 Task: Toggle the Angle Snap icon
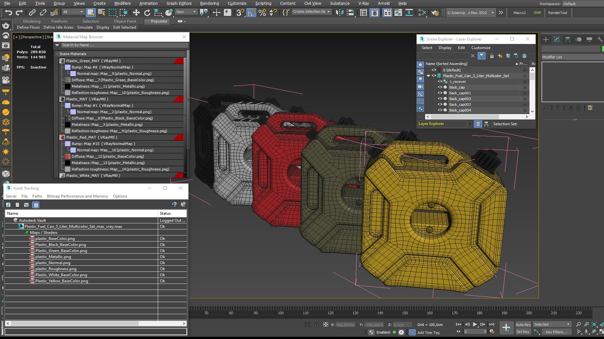click(251, 13)
